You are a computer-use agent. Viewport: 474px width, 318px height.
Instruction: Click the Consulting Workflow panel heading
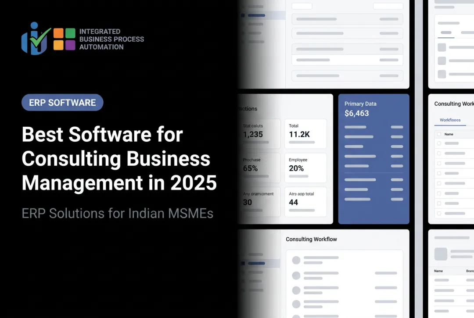coord(311,239)
